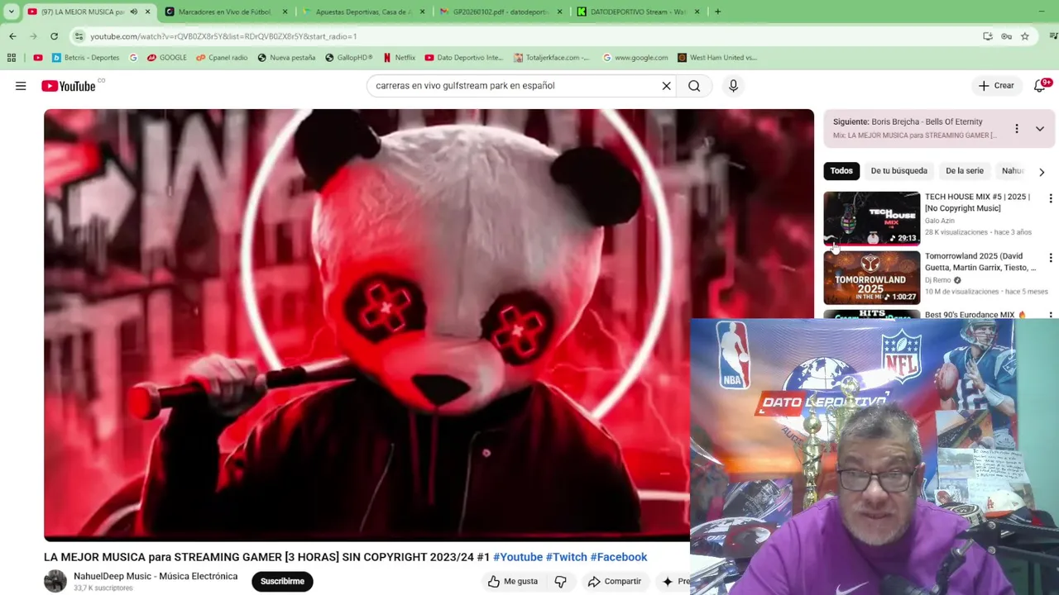Start voice search with microphone icon
The height and width of the screenshot is (595, 1059).
(x=733, y=86)
